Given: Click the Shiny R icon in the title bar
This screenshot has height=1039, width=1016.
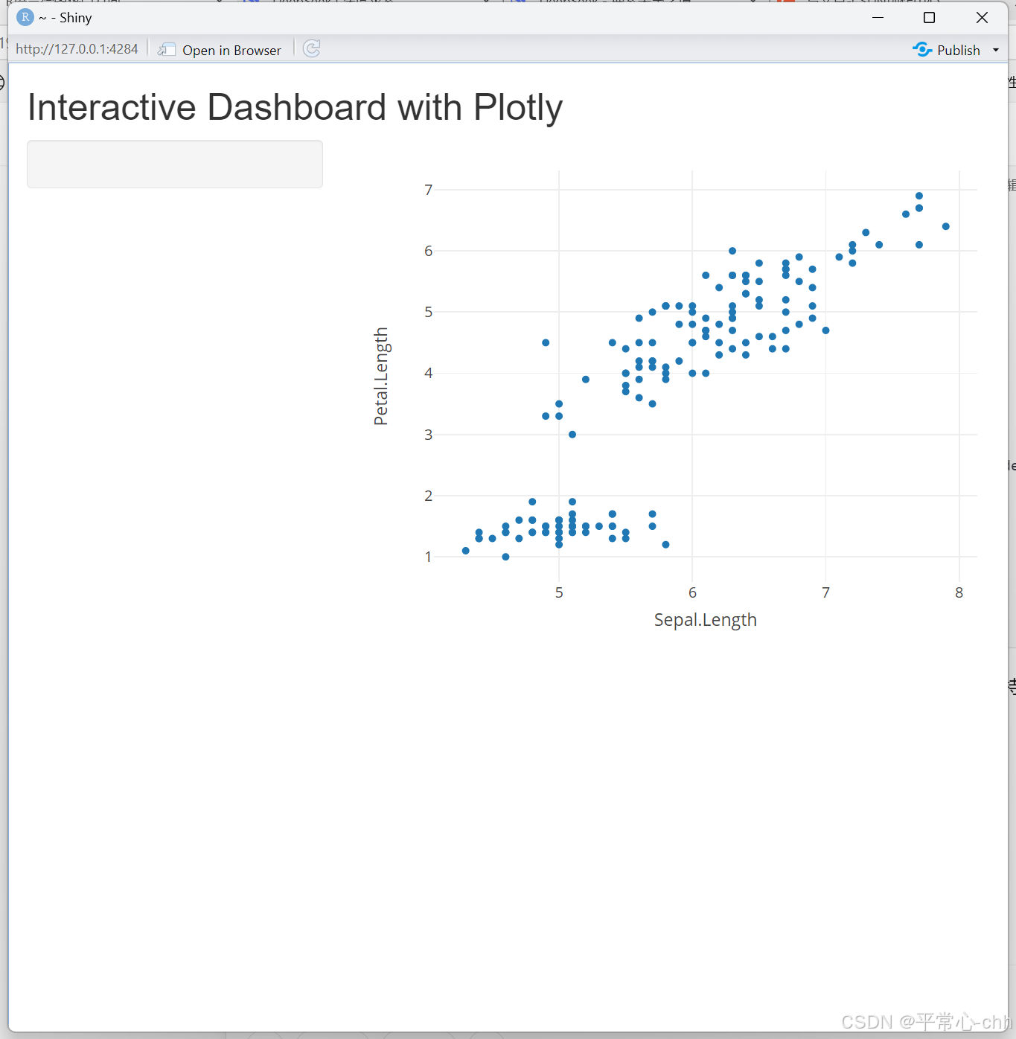Looking at the screenshot, I should point(25,16).
